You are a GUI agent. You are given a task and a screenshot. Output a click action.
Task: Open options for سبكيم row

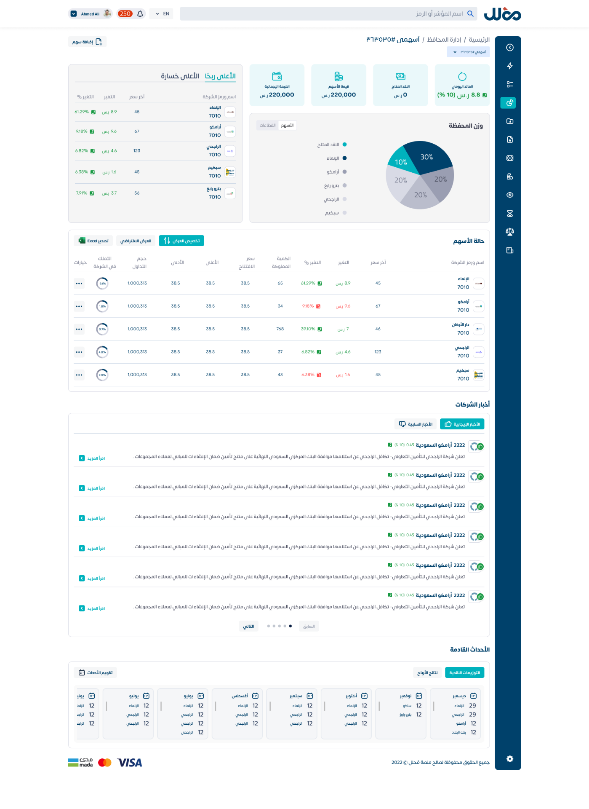pyautogui.click(x=79, y=375)
